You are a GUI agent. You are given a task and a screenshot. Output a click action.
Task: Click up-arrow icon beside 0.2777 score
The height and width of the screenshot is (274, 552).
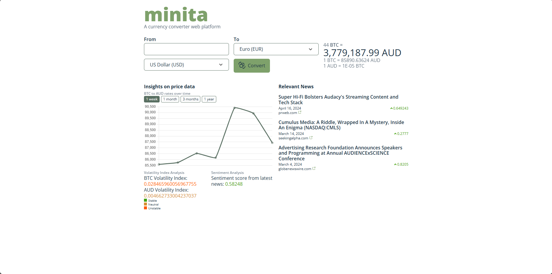pyautogui.click(x=395, y=134)
